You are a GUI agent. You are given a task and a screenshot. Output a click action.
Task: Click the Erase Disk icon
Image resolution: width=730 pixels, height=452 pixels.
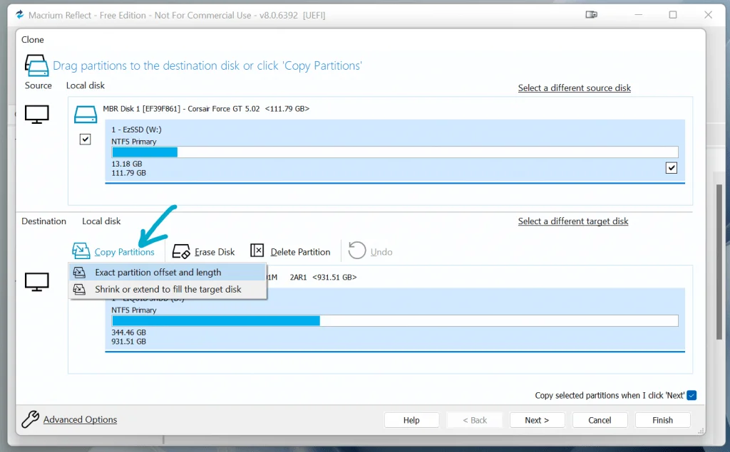(x=181, y=251)
